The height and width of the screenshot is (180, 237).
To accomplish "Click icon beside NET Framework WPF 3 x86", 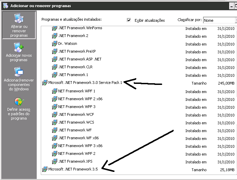I will coord(54,146).
